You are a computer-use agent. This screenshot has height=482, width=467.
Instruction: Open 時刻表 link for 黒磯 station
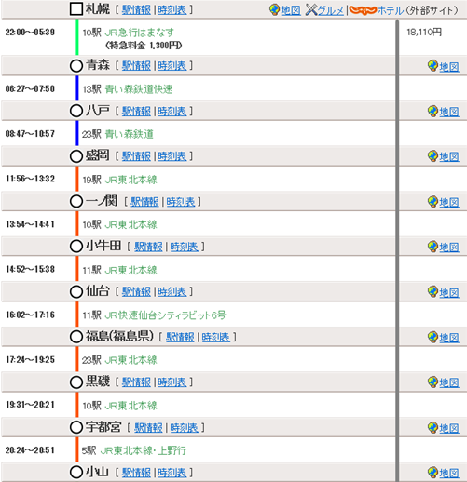[172, 382]
